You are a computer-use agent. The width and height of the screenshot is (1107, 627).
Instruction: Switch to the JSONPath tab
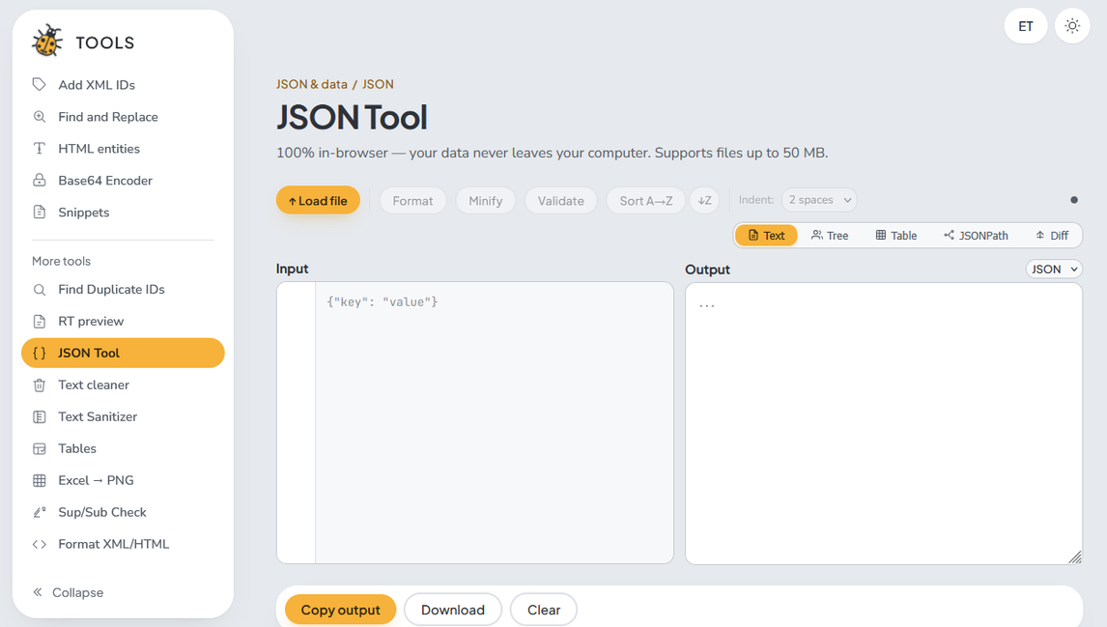coord(976,235)
